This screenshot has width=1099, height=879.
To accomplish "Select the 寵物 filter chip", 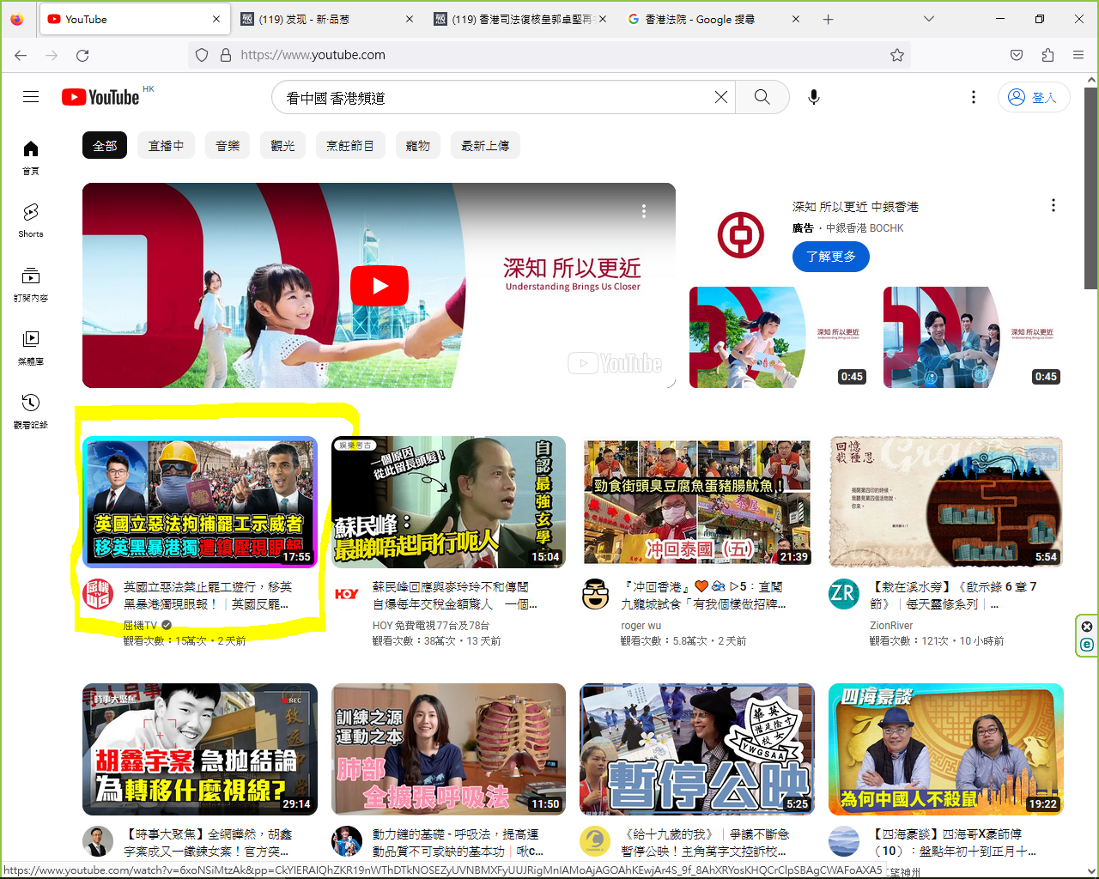I will (x=418, y=146).
